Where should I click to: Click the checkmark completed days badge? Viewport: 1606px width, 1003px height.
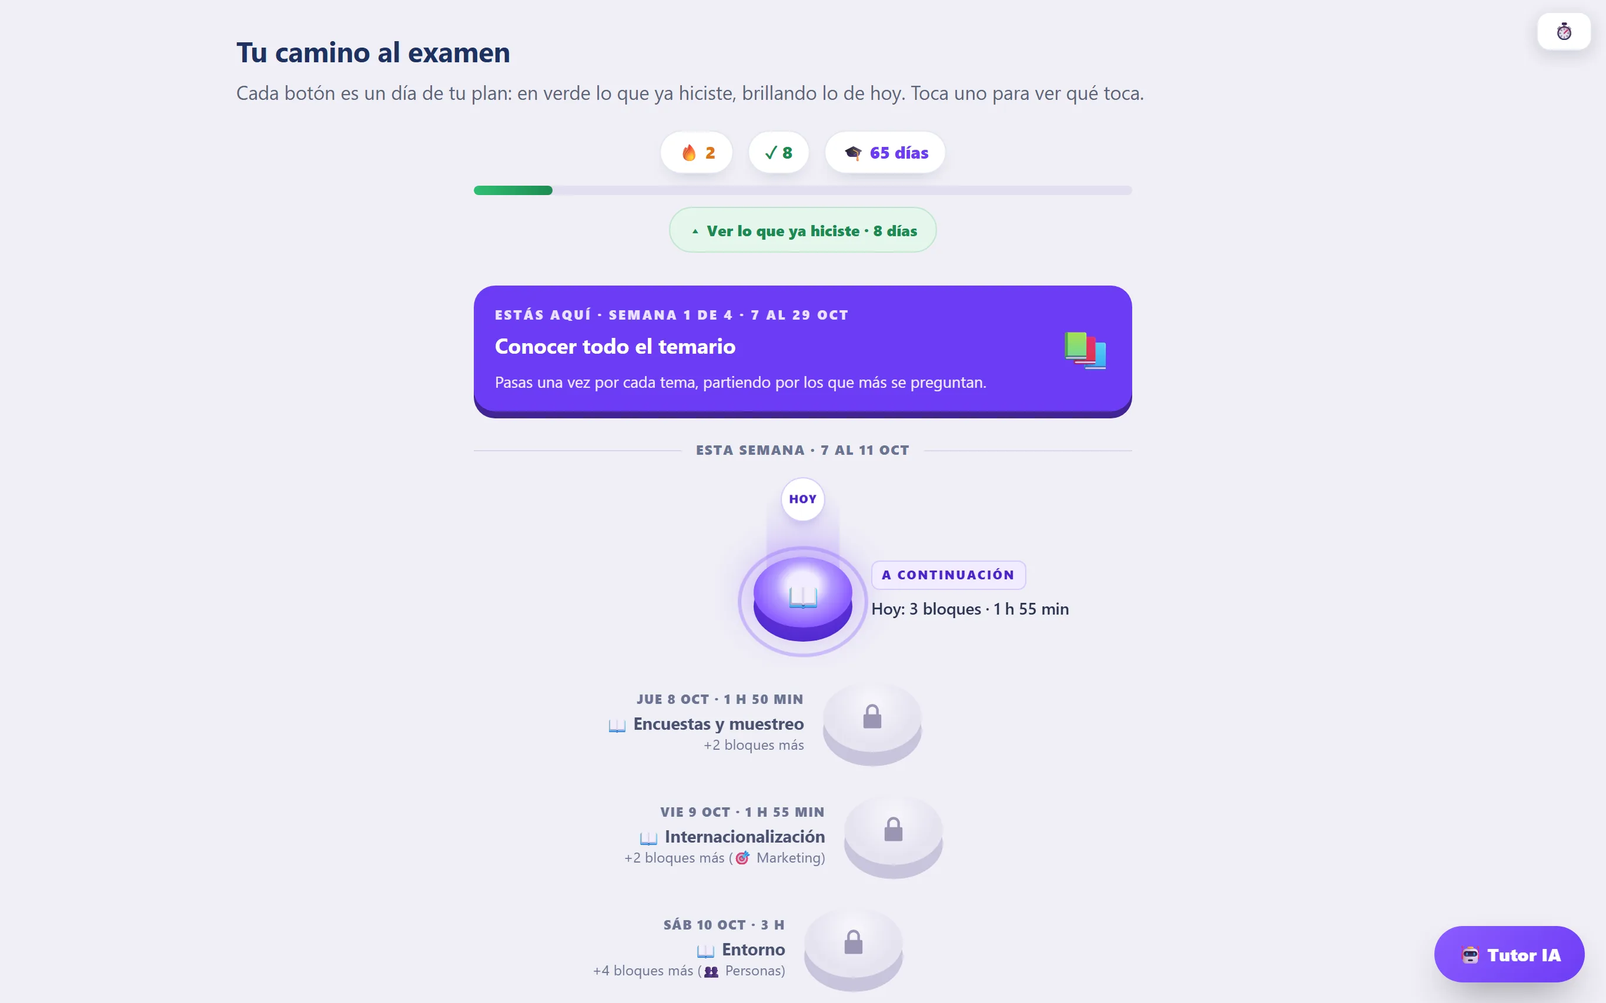tap(778, 153)
